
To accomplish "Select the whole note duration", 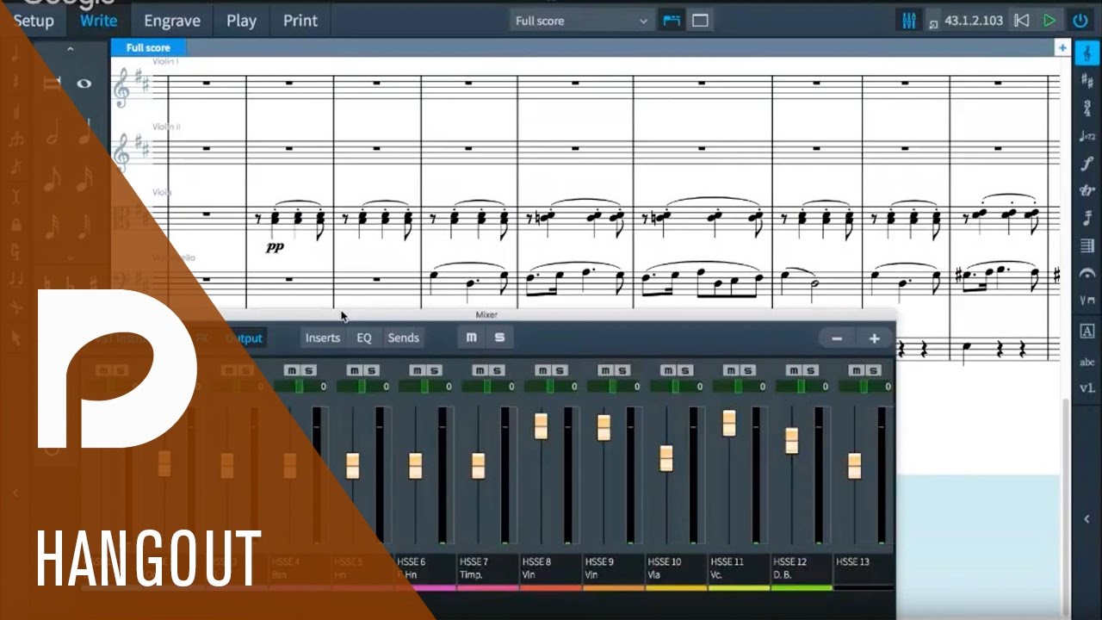I will pos(84,84).
